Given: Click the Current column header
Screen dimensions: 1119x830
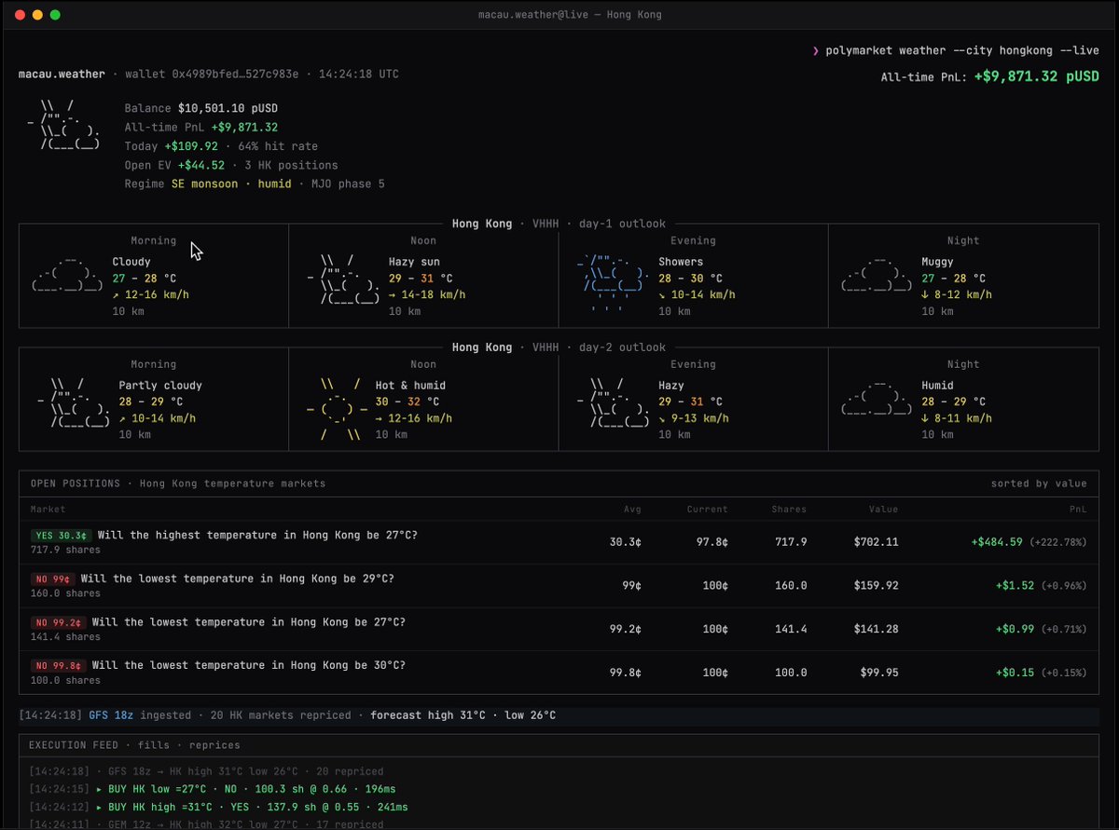Looking at the screenshot, I should (707, 510).
